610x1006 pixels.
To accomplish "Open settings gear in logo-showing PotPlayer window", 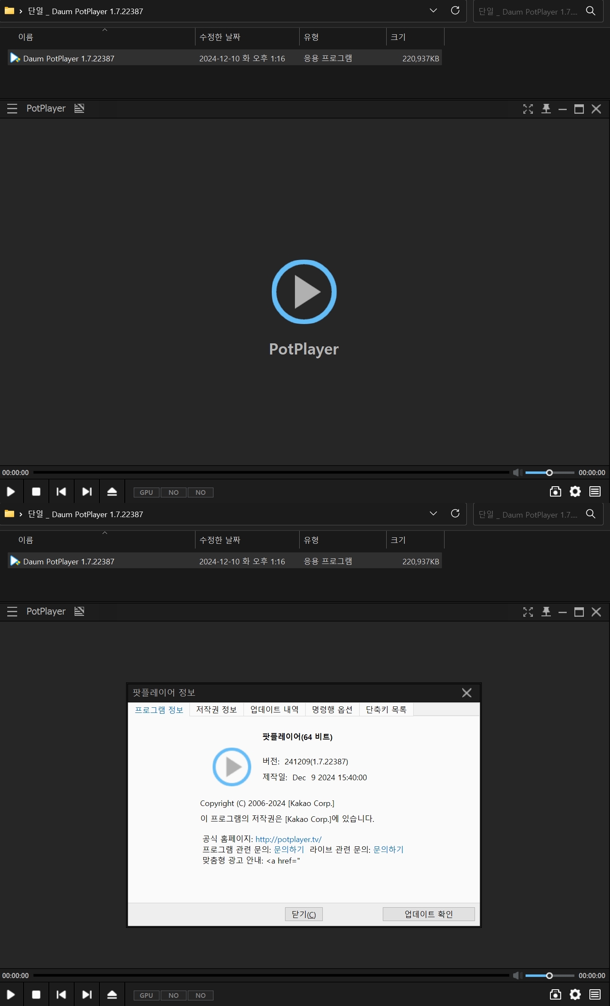I will (x=575, y=491).
